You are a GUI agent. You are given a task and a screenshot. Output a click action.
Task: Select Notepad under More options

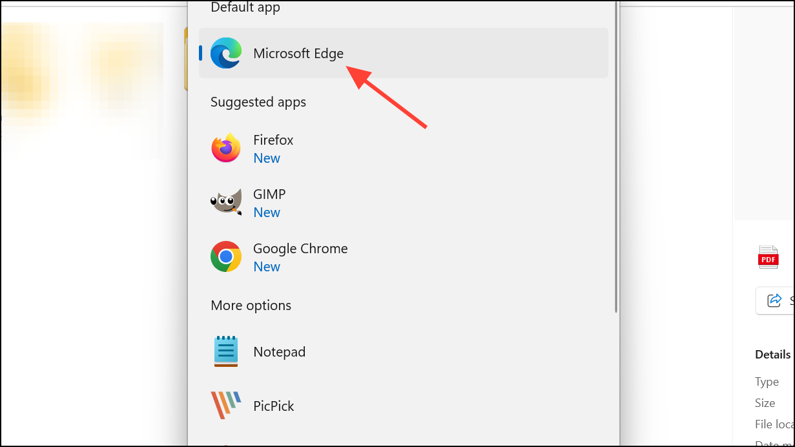tap(404, 351)
